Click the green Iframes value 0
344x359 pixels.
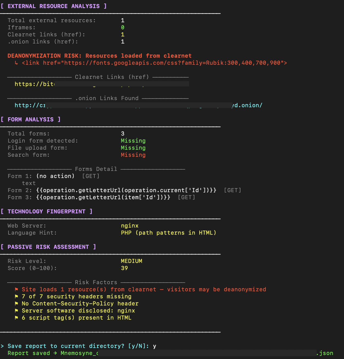pos(123,27)
